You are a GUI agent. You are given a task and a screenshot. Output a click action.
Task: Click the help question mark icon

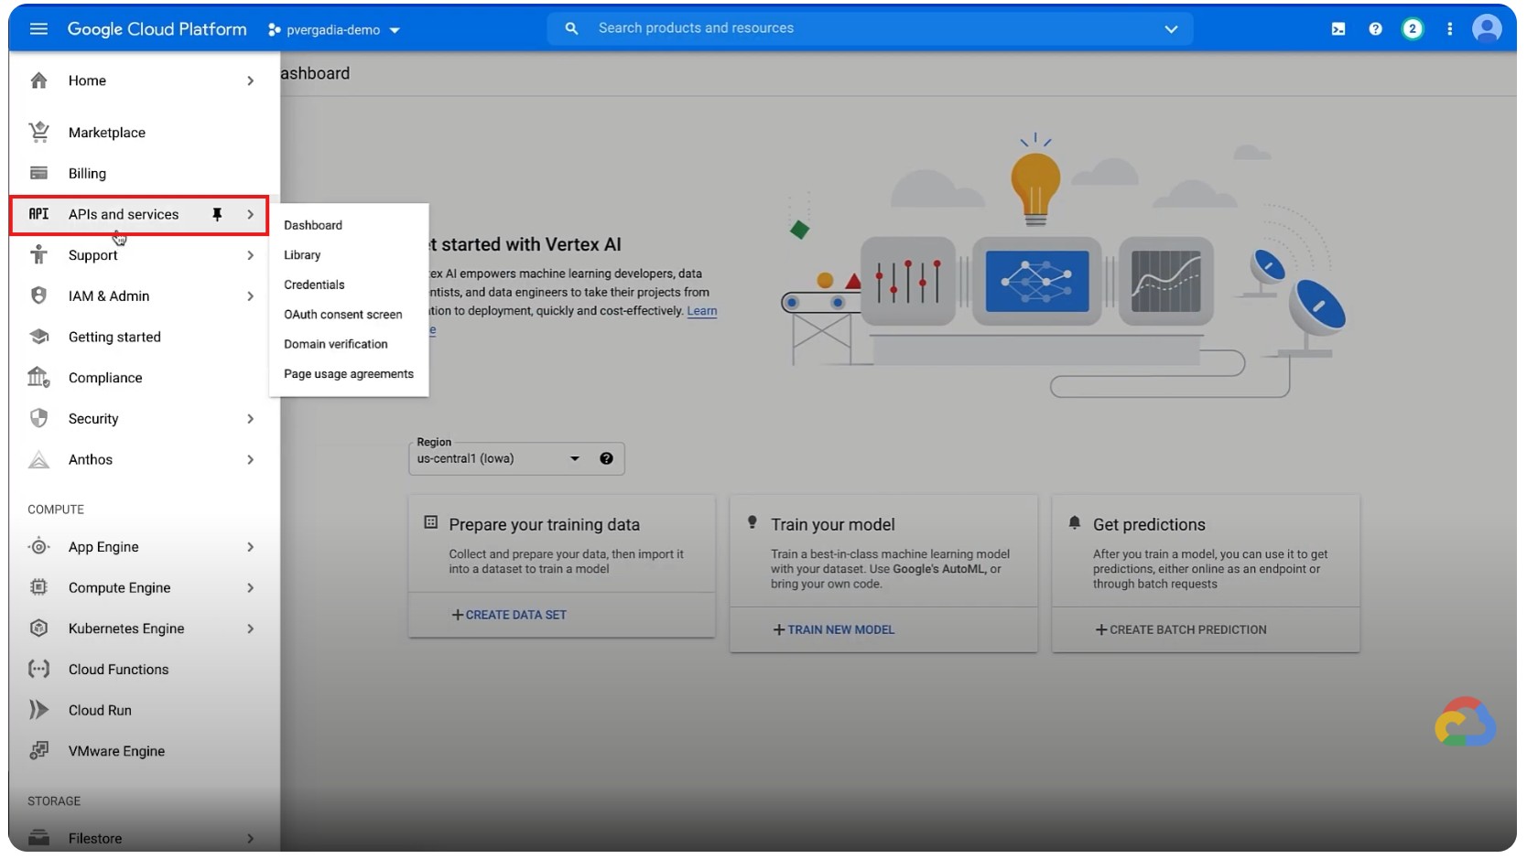[1375, 29]
